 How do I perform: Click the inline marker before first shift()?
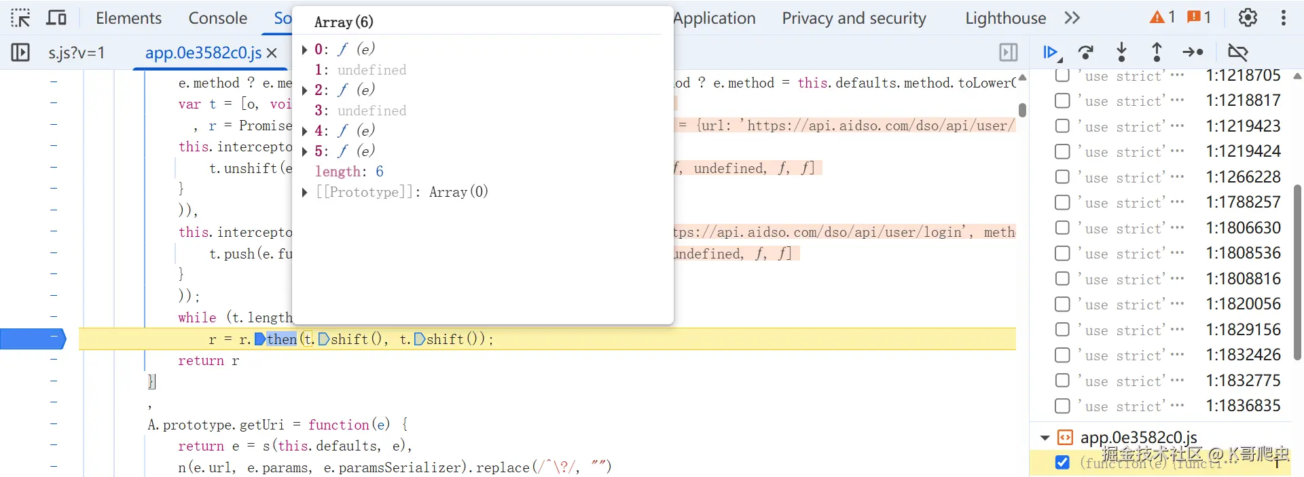pyautogui.click(x=324, y=339)
